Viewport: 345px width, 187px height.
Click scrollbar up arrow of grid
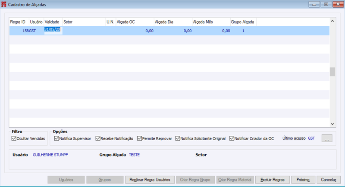(x=332, y=21)
